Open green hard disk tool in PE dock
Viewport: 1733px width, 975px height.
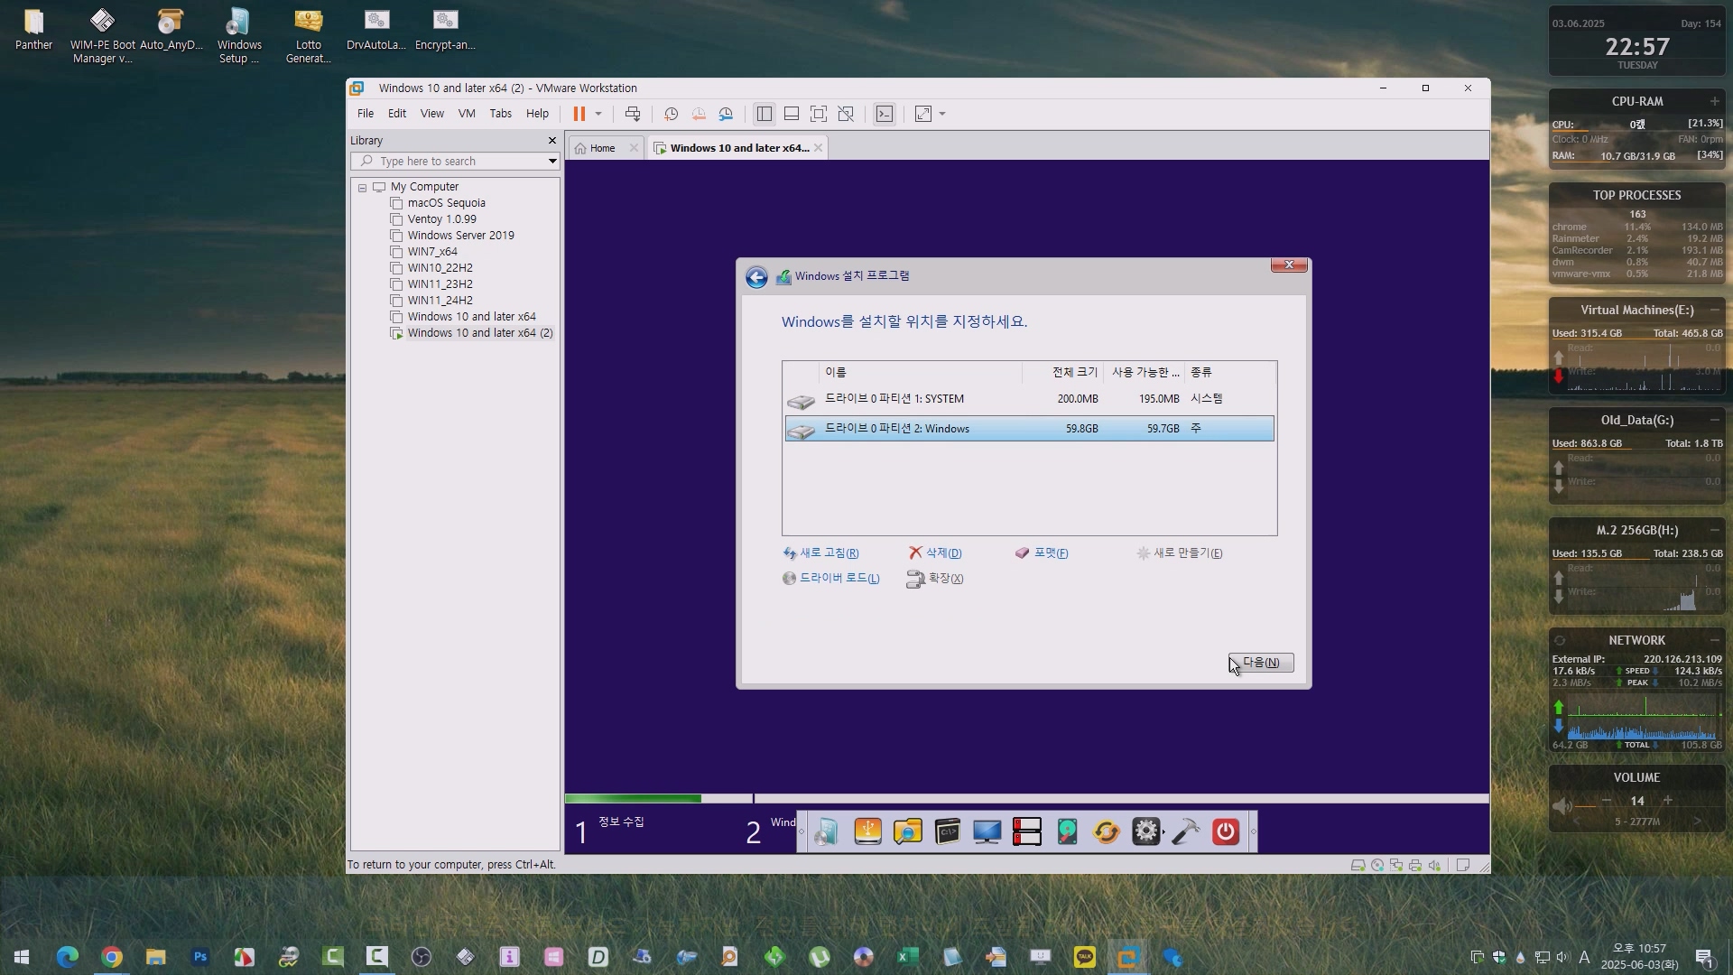pyautogui.click(x=1067, y=831)
